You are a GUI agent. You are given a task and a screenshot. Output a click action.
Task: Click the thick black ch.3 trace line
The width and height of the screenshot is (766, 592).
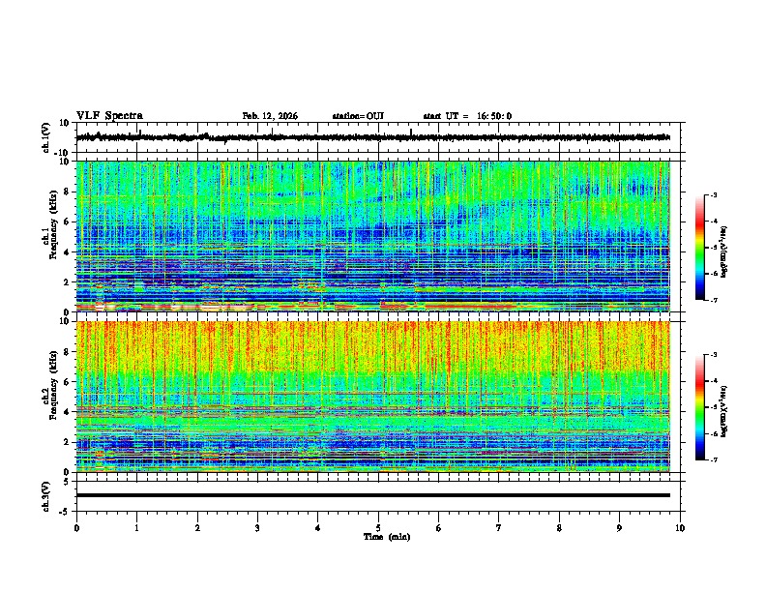(x=373, y=495)
